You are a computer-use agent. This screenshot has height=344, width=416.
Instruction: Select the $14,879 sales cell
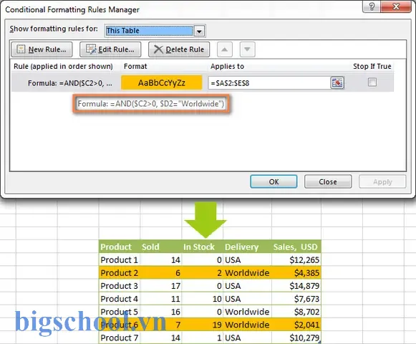point(296,286)
